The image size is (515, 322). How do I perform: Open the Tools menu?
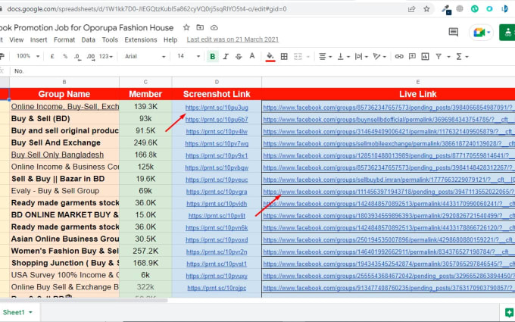[110, 39]
